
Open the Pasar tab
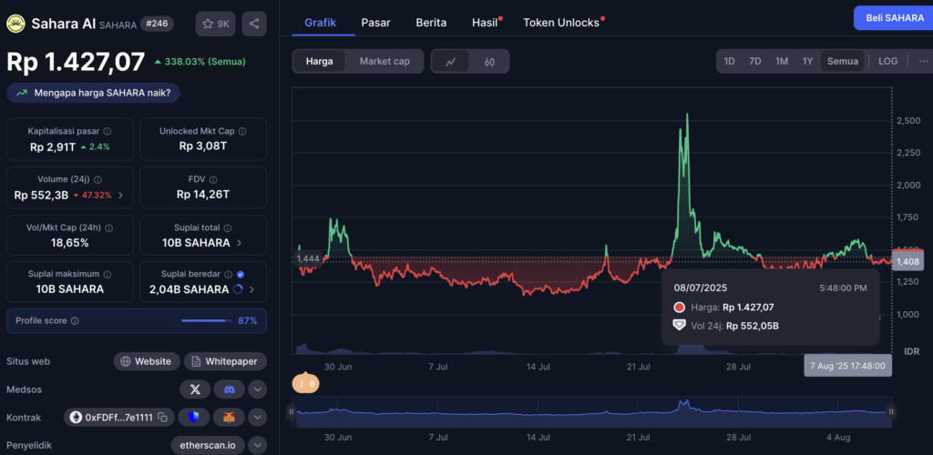pos(375,23)
